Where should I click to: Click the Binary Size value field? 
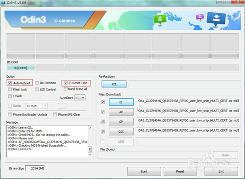point(35,168)
